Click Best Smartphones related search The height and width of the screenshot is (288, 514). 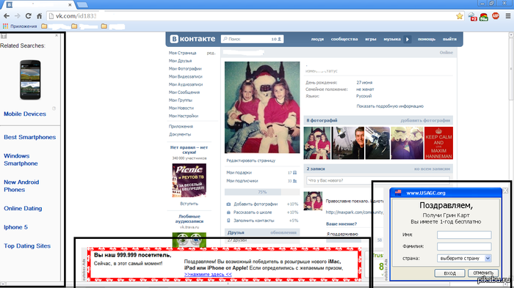coord(30,137)
